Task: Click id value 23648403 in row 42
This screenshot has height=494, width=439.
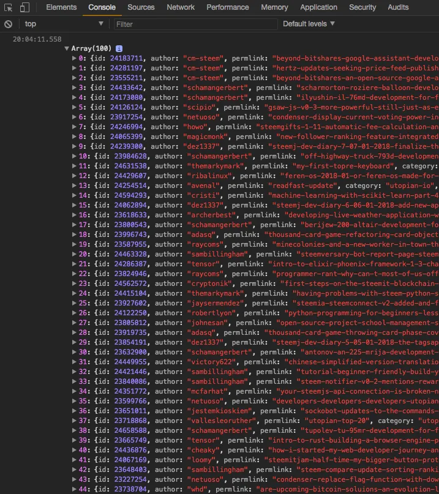Action: pos(130,470)
